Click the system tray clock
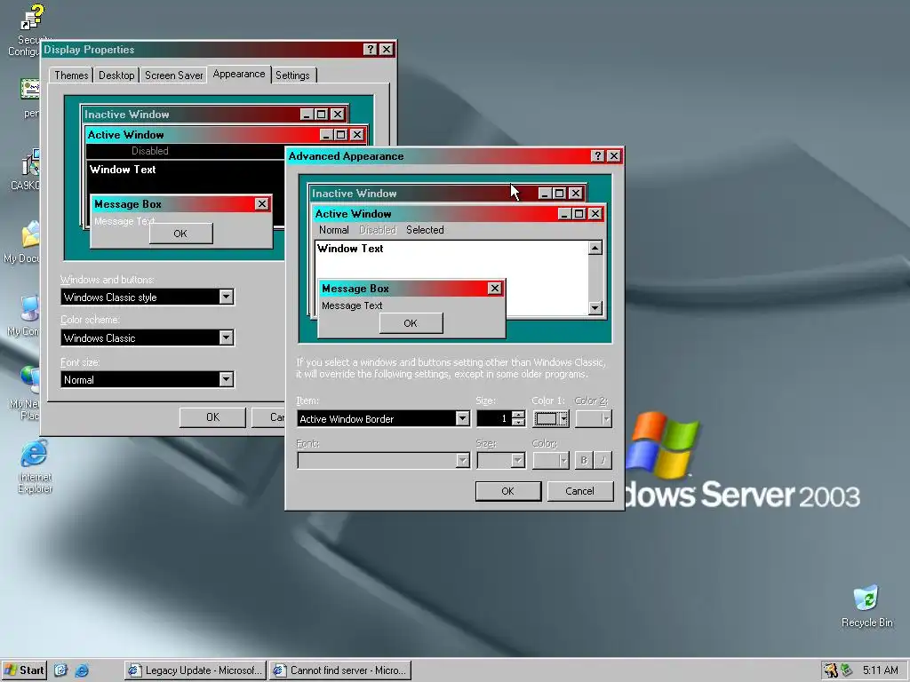 click(881, 670)
